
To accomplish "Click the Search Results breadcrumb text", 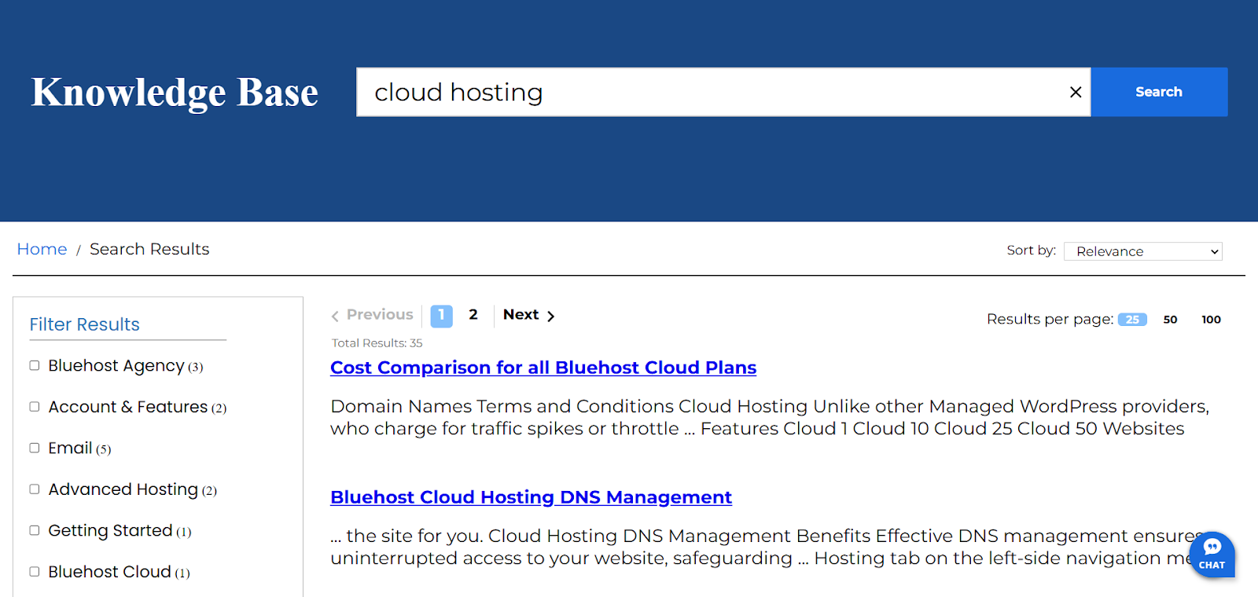I will 149,249.
